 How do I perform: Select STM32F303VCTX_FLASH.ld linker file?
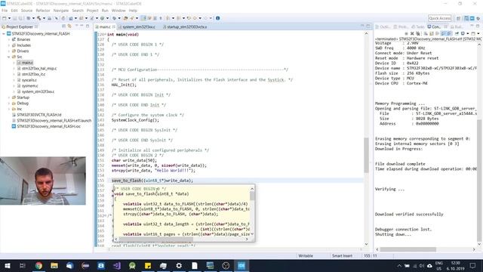[39, 115]
